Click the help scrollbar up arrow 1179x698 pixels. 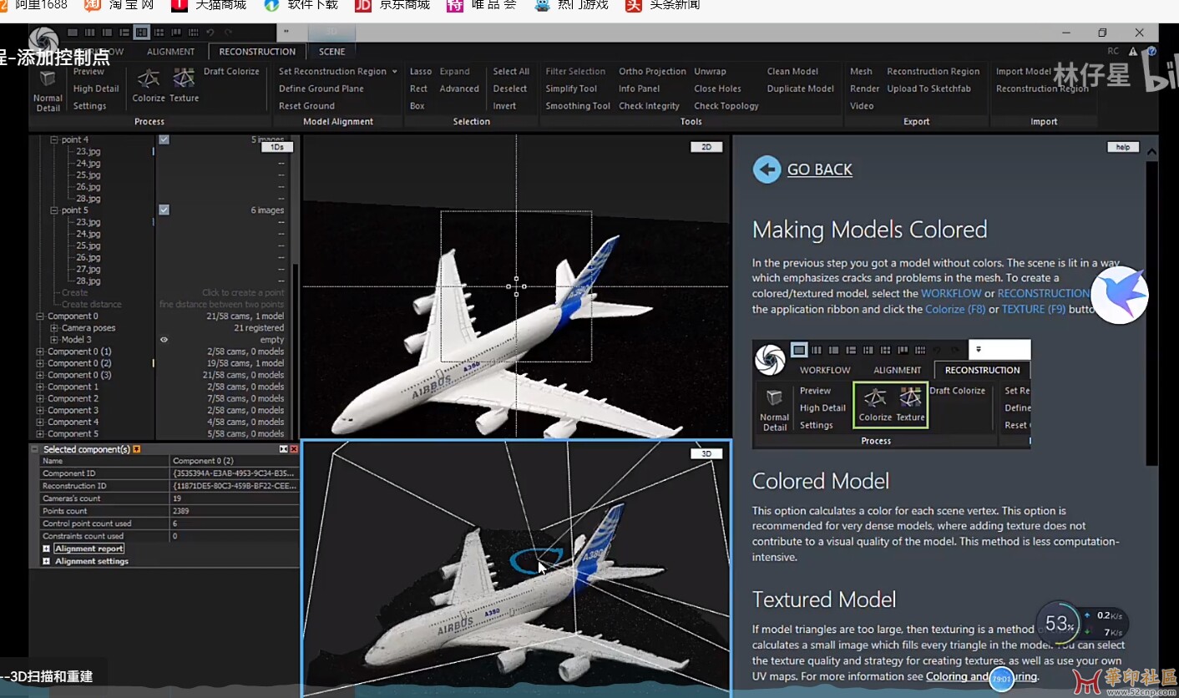[1152, 152]
